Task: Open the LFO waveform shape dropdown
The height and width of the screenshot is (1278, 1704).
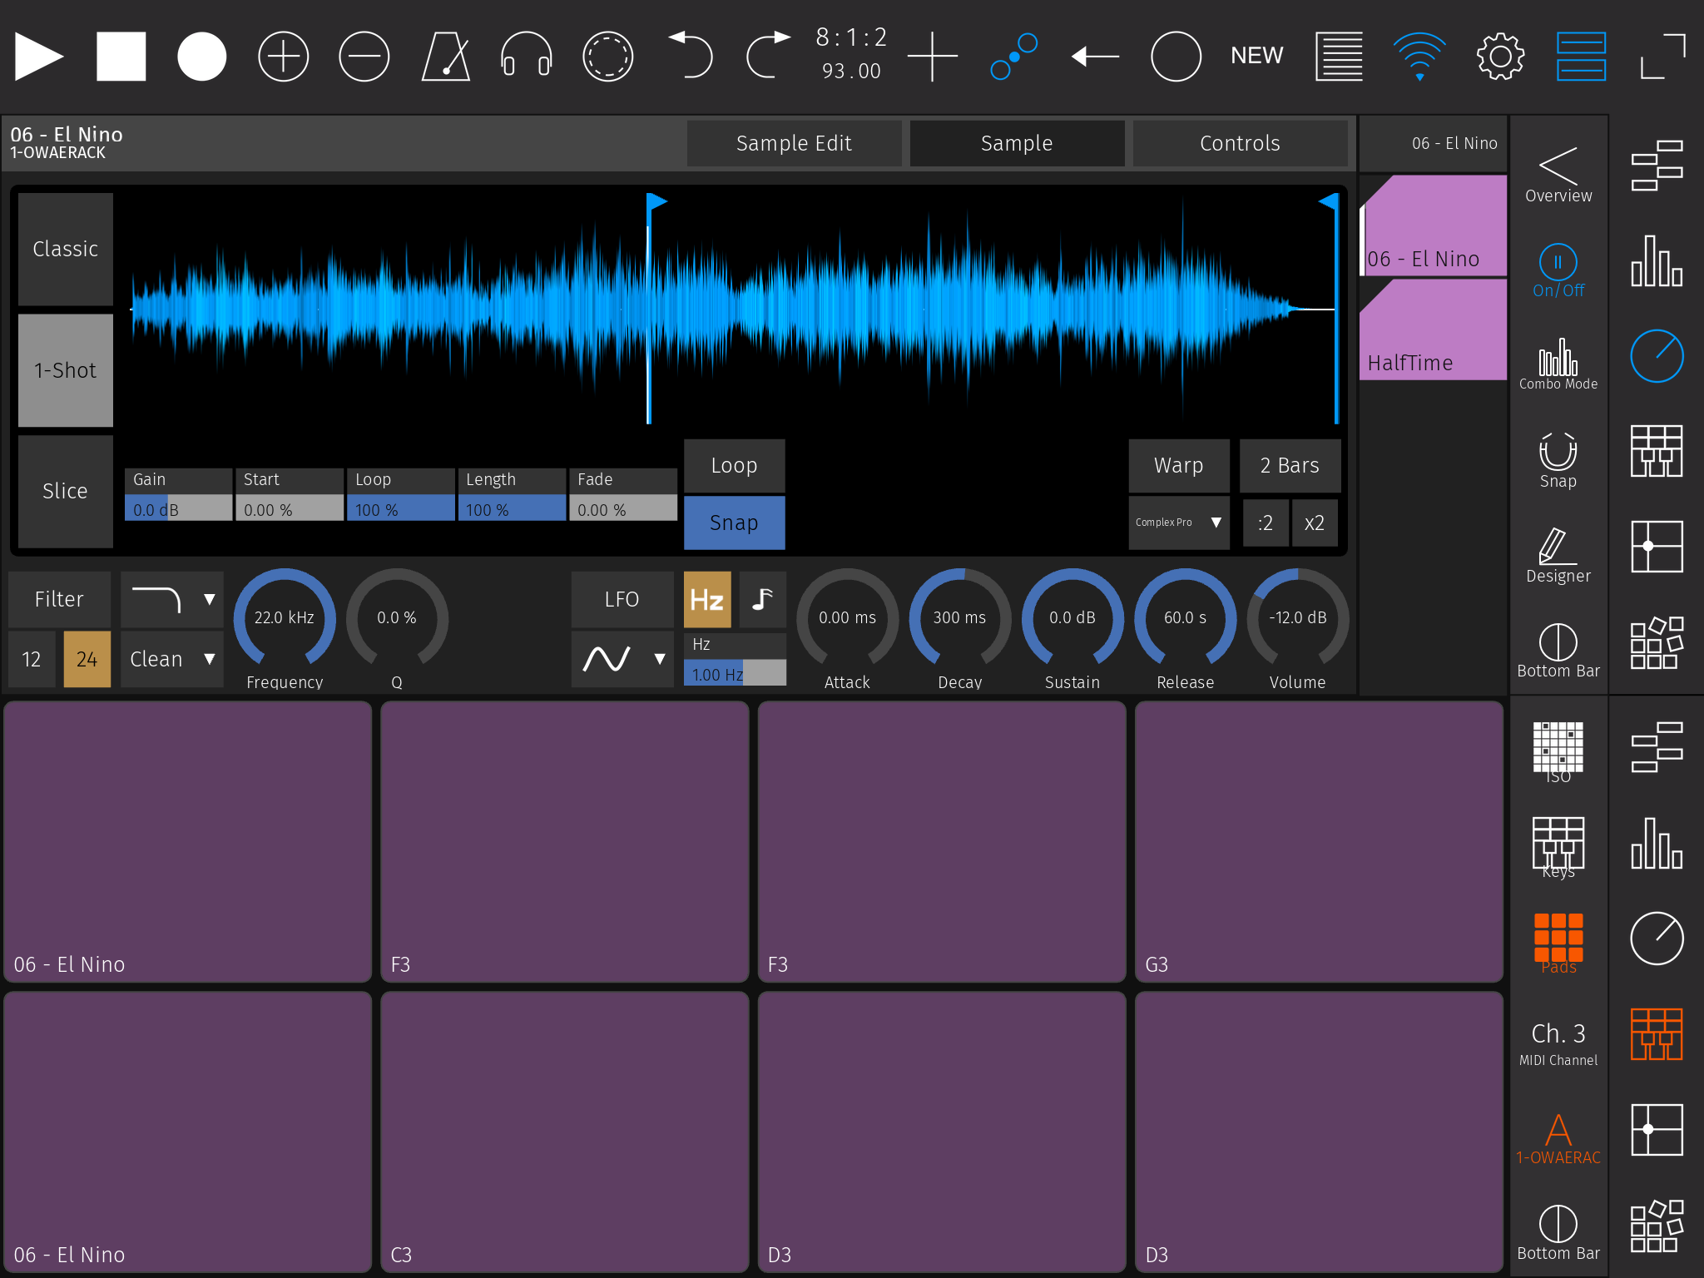Action: click(622, 659)
